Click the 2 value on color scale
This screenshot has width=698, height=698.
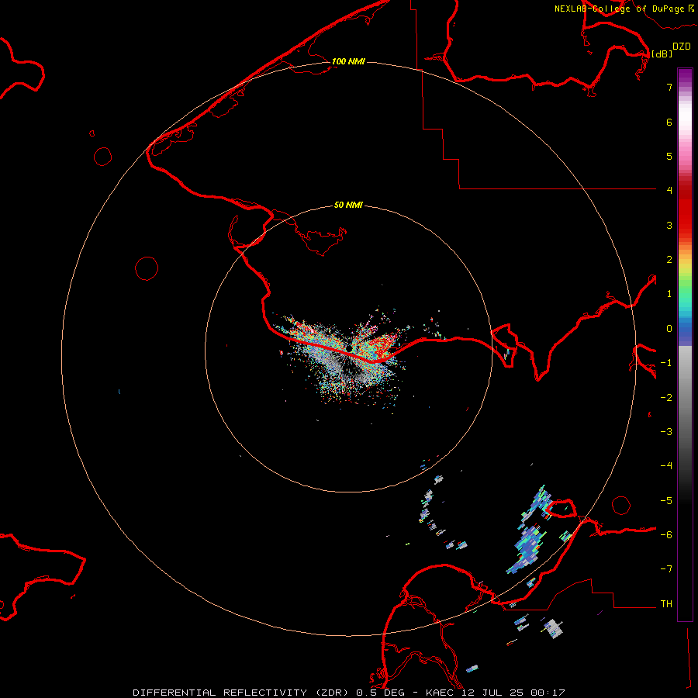(x=669, y=260)
